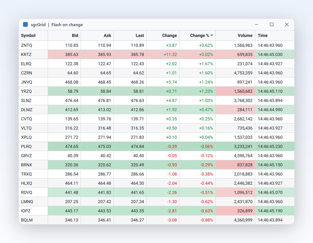Click IOPZ volume 326,899
313x243 pixels.
235,211
